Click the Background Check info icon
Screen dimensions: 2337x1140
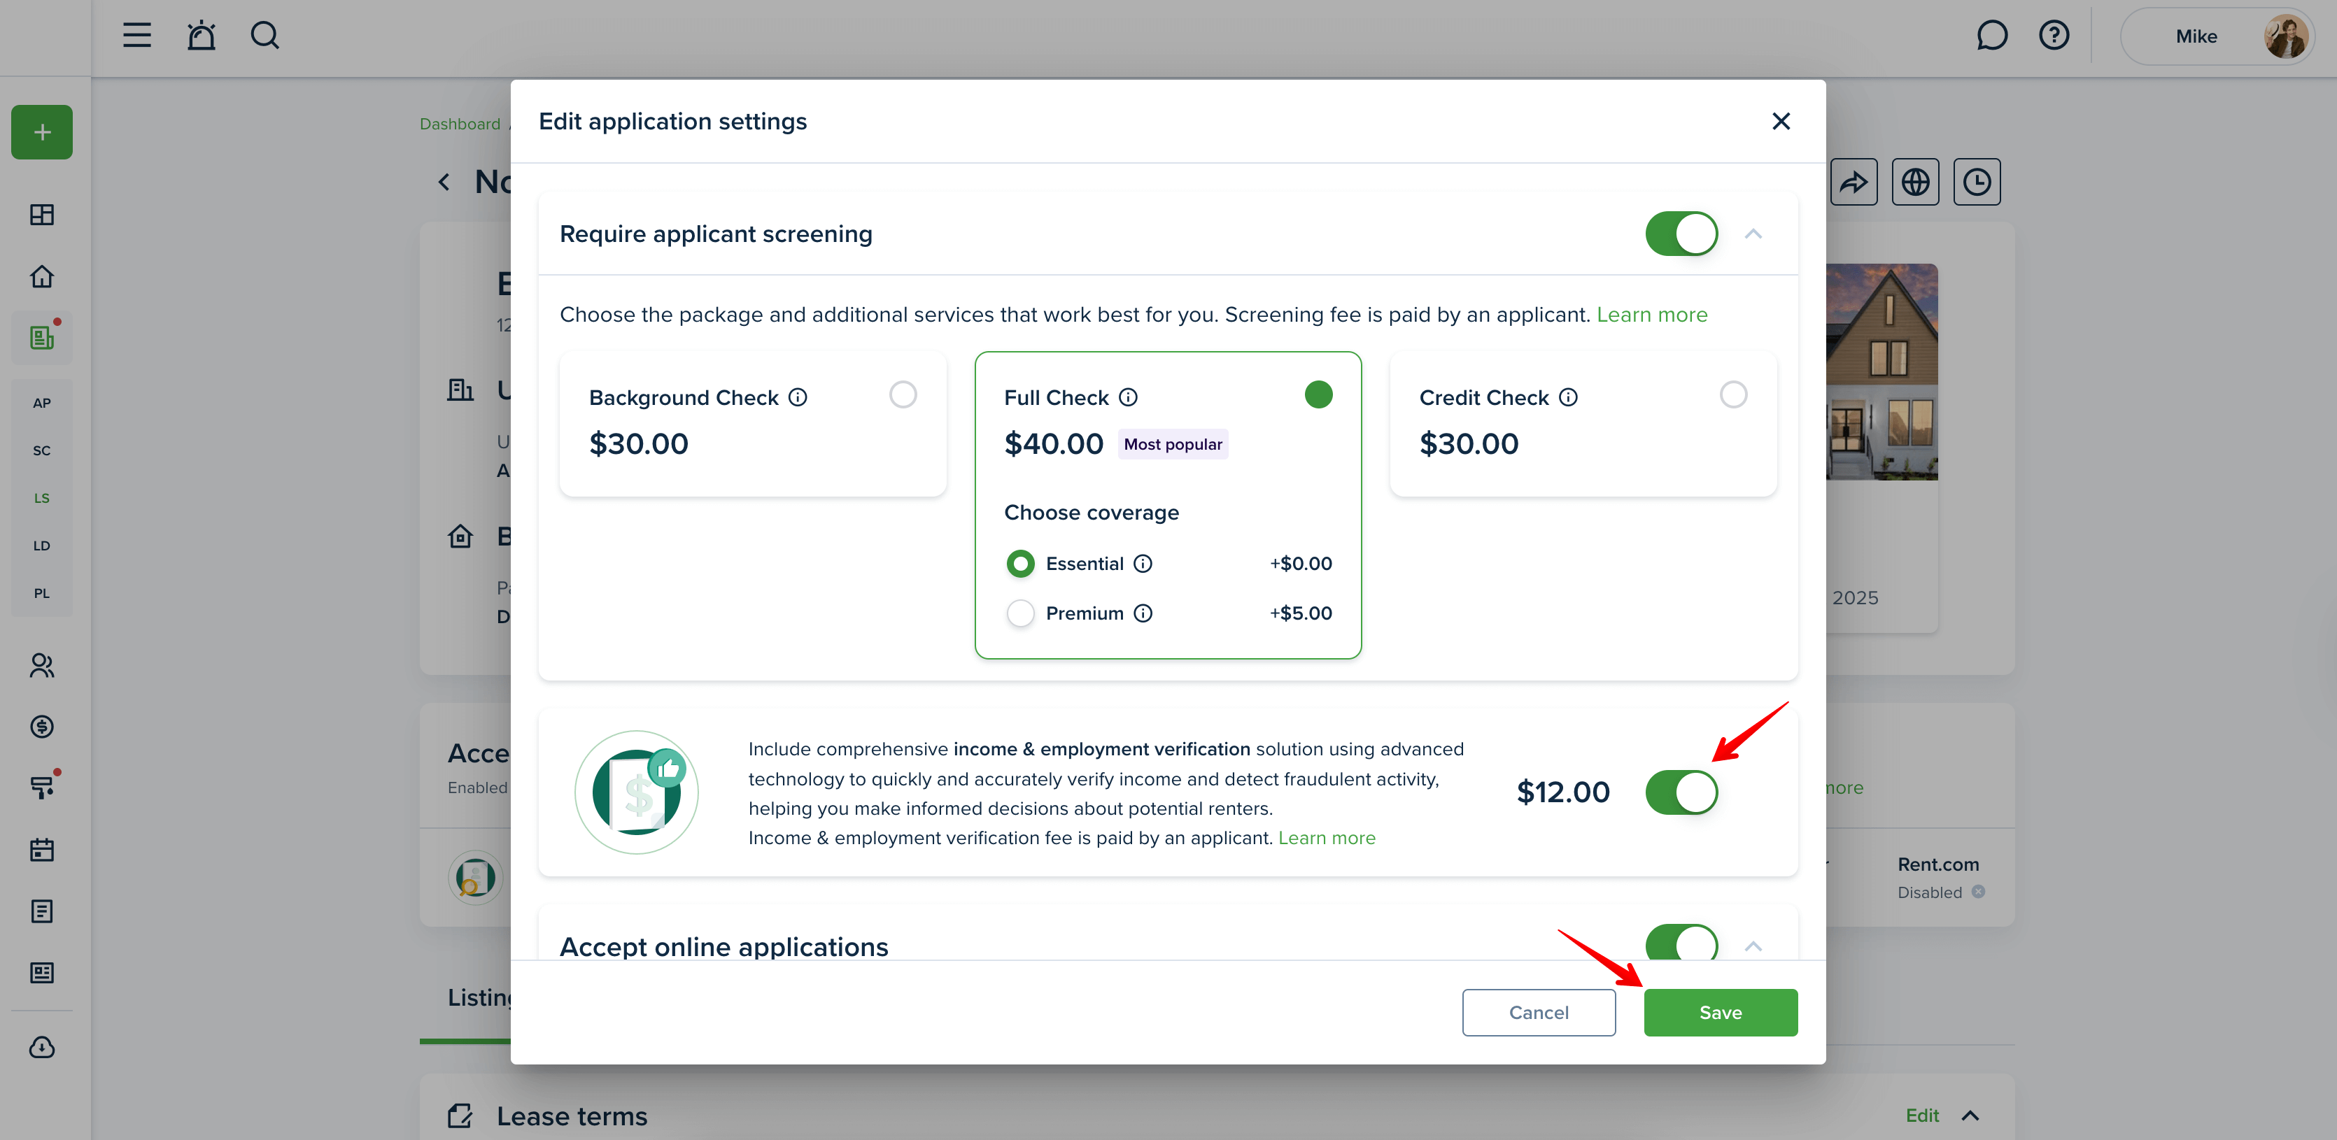tap(798, 397)
